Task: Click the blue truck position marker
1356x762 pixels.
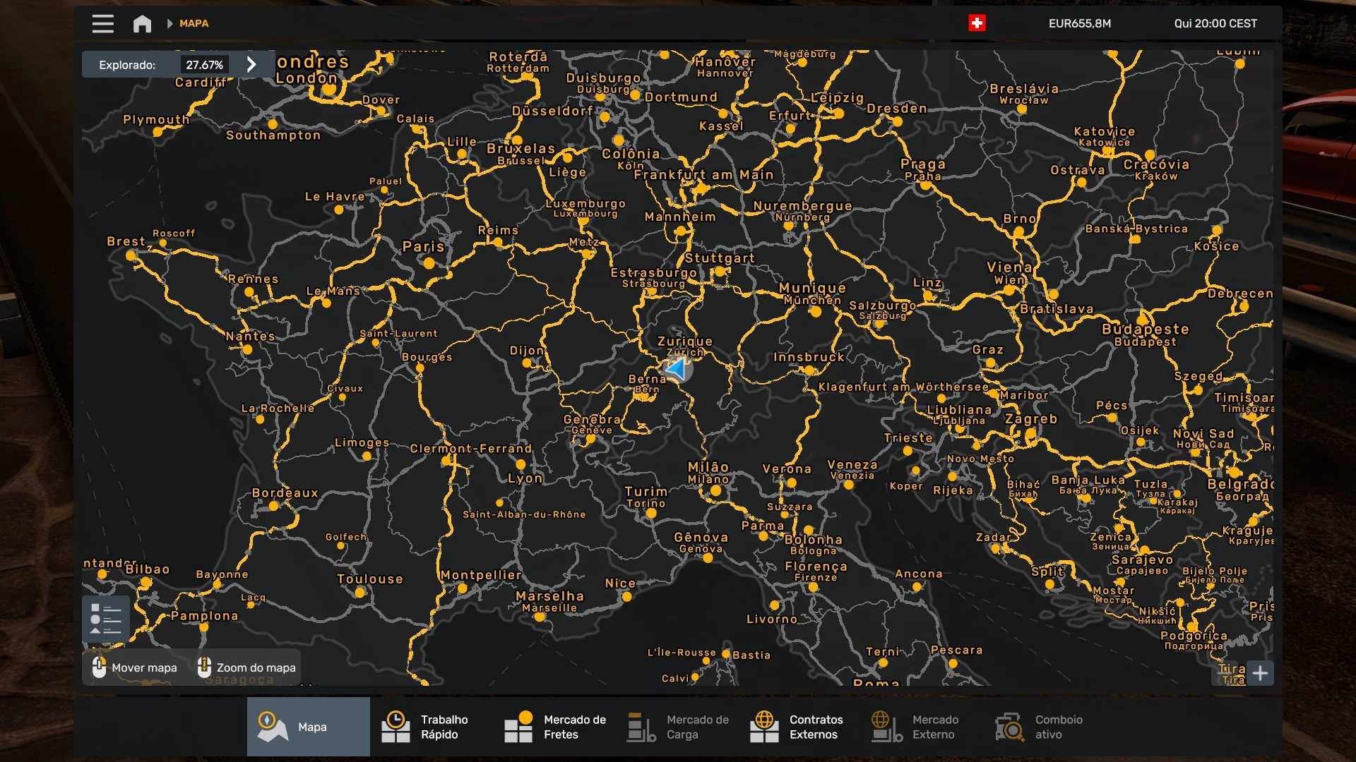Action: pos(677,368)
